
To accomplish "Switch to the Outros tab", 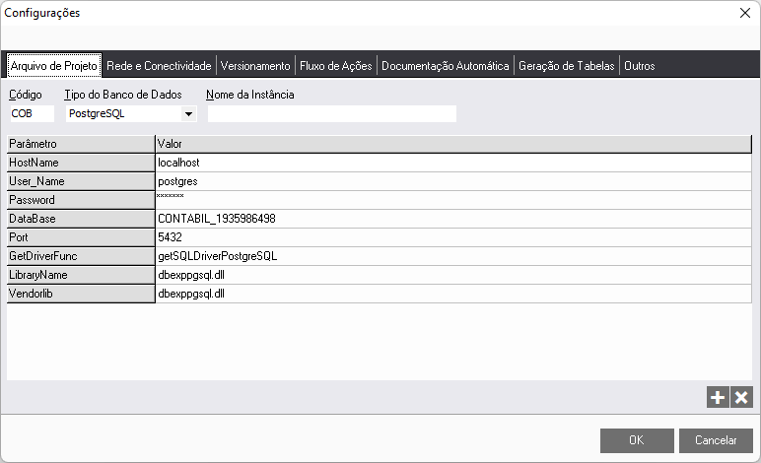I will [639, 66].
